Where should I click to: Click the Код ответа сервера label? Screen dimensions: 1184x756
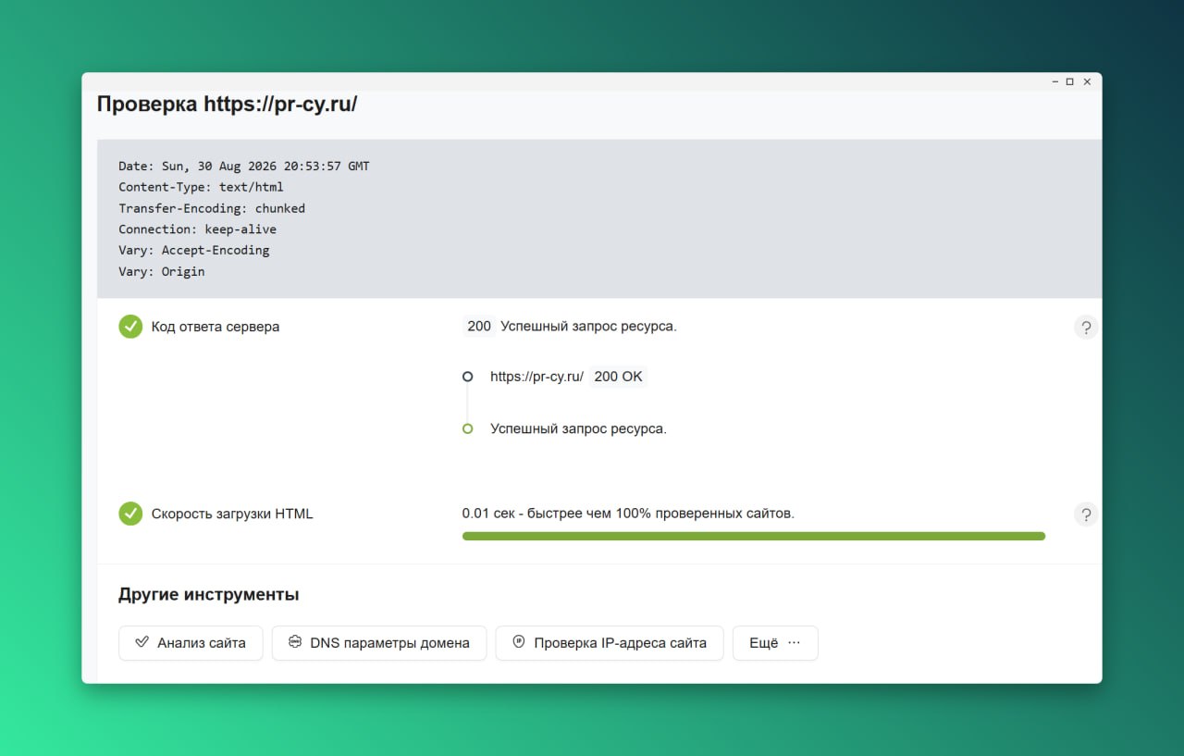216,327
